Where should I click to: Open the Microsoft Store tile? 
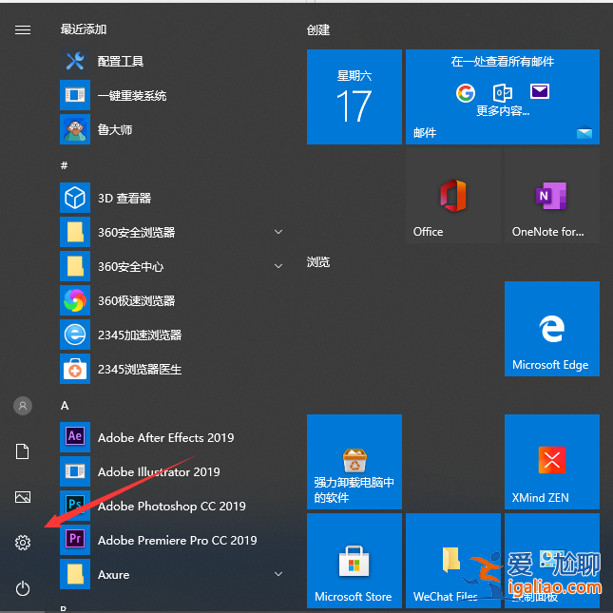point(354,561)
